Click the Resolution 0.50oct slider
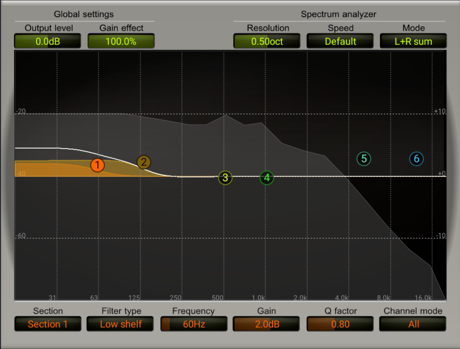This screenshot has width=460, height=349. pyautogui.click(x=267, y=41)
